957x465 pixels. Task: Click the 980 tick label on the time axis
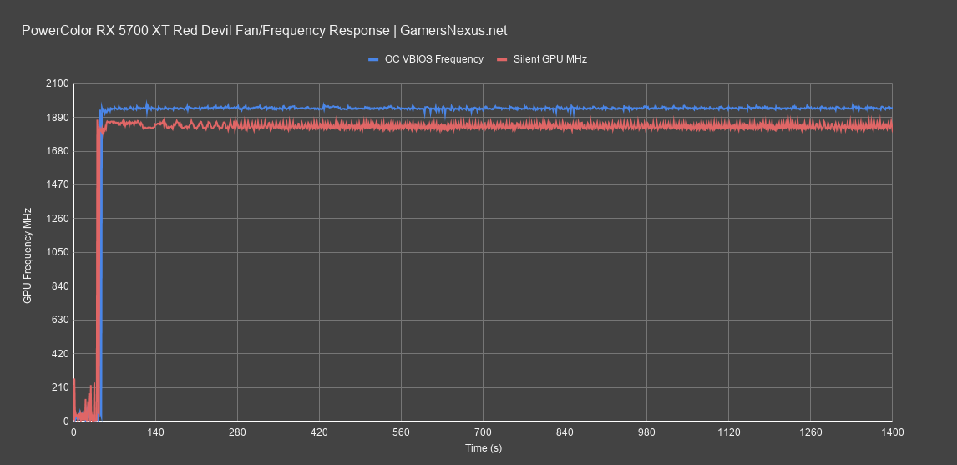point(646,432)
